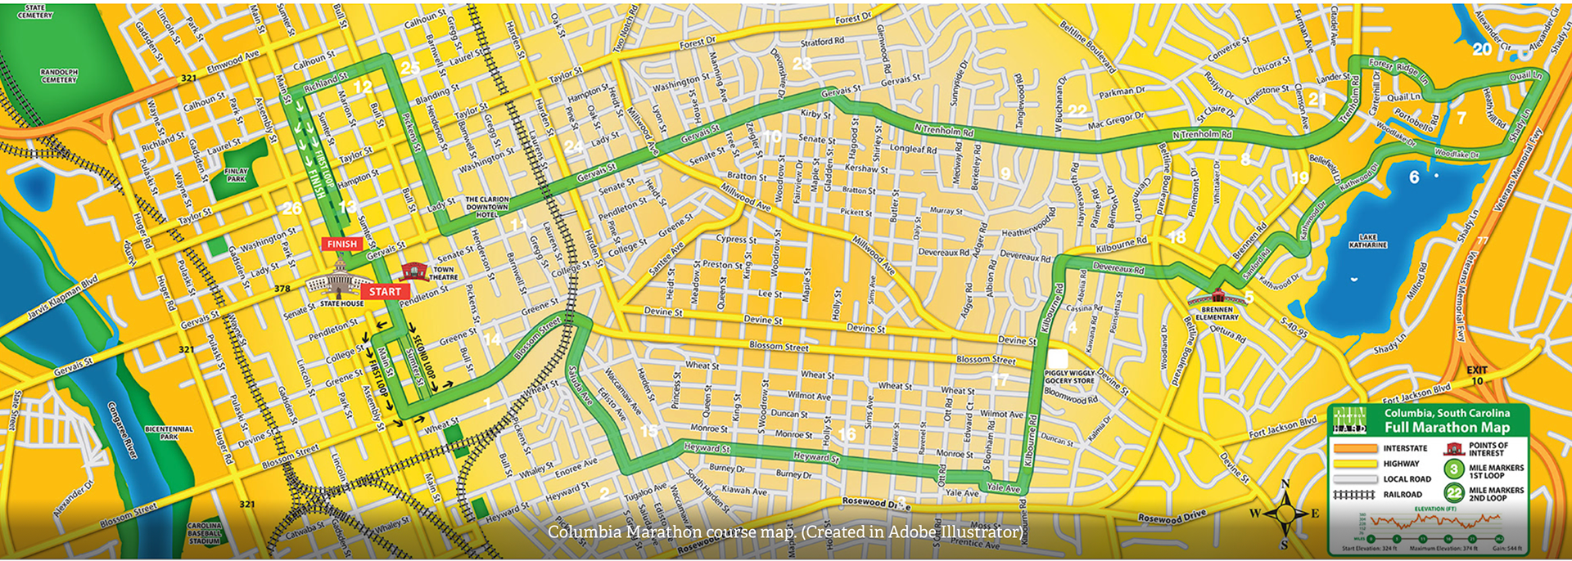The width and height of the screenshot is (1572, 561).
Task: Click the Congaree River label
Action: coord(122,429)
